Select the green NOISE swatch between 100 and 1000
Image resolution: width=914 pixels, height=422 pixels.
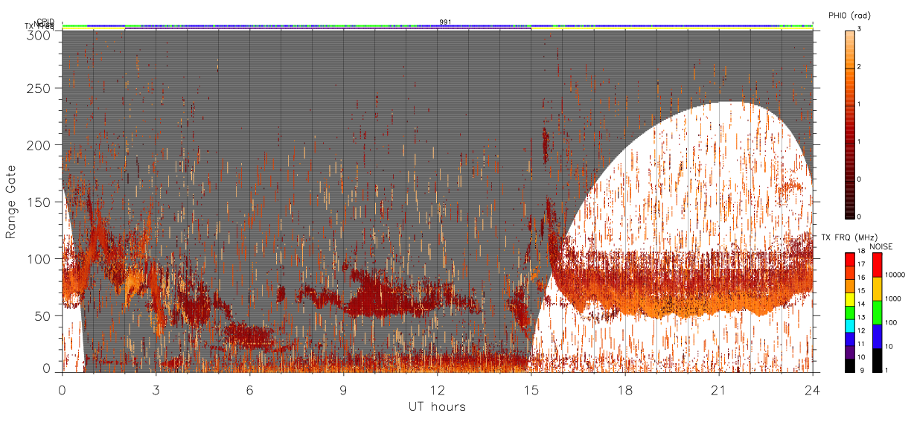tap(877, 313)
